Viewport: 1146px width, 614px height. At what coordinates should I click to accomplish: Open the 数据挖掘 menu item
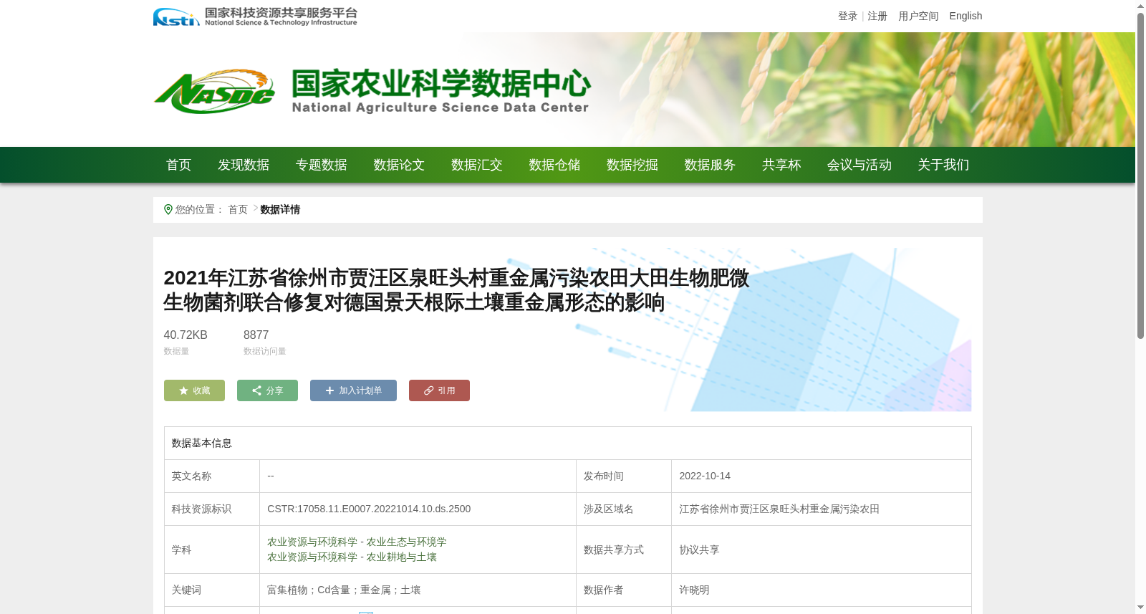point(632,165)
